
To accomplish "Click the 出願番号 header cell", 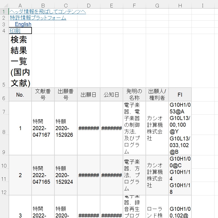I will [66, 95].
